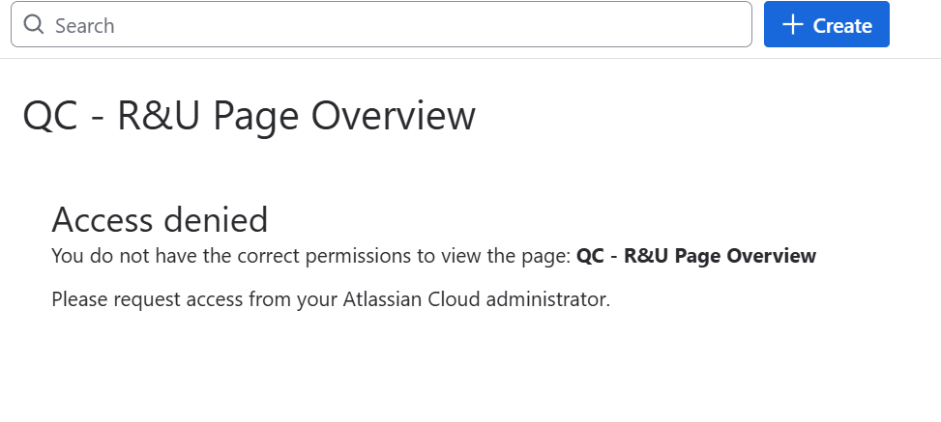
Task: Click the large "QC - R&U Page Overview" title
Action: click(x=249, y=117)
